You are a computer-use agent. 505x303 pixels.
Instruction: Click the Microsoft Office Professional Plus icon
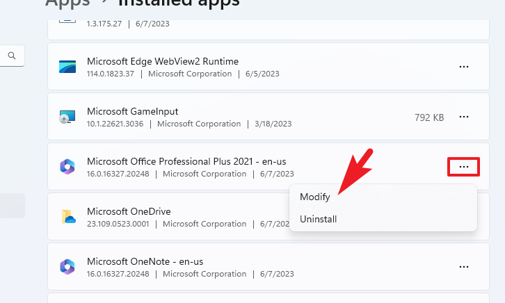coord(67,167)
